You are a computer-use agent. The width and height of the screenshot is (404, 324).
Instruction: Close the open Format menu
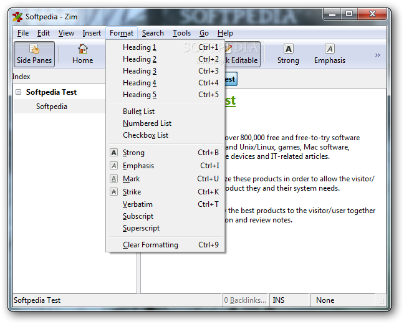coord(122,33)
